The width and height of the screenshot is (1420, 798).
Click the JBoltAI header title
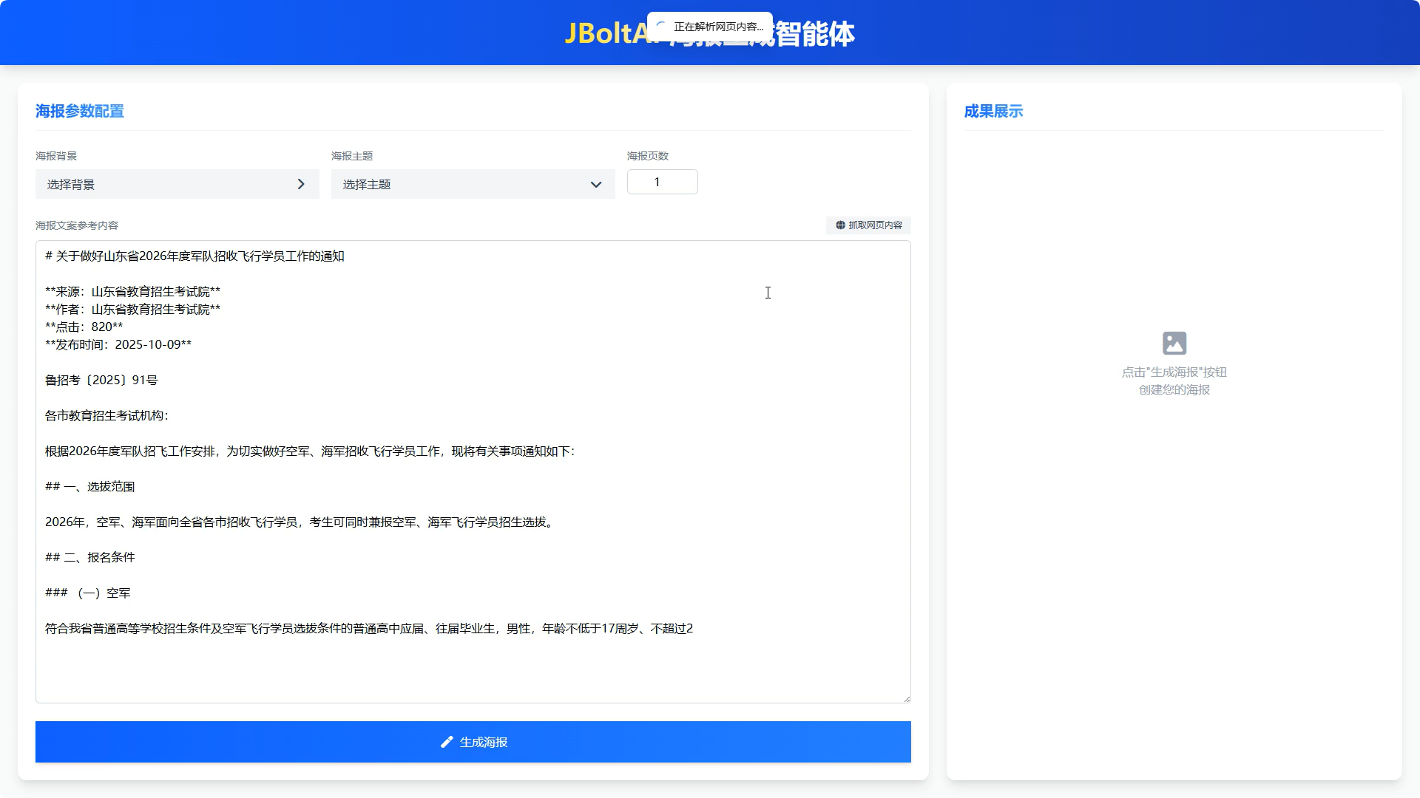tap(710, 33)
